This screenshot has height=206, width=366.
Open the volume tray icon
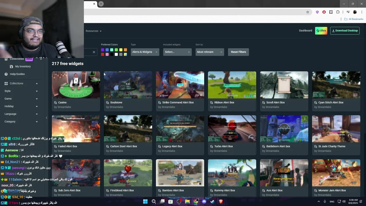click(344, 201)
